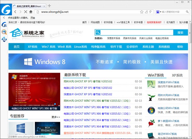Go to the browser home page icon

tap(31, 12)
